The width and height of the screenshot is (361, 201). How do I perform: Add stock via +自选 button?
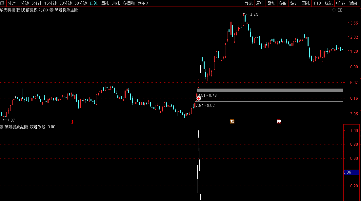pos(341,3)
